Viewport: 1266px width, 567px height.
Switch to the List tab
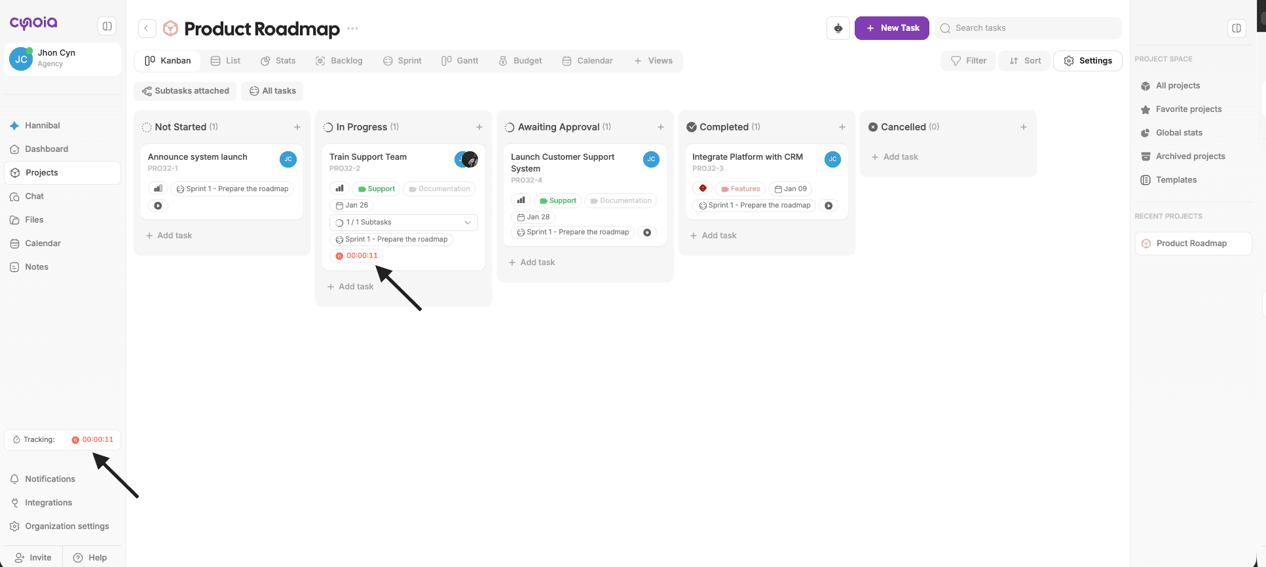click(225, 61)
